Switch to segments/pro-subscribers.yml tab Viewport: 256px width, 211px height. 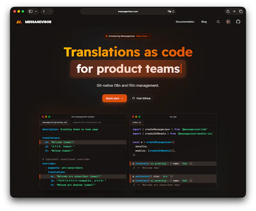coord(87,122)
